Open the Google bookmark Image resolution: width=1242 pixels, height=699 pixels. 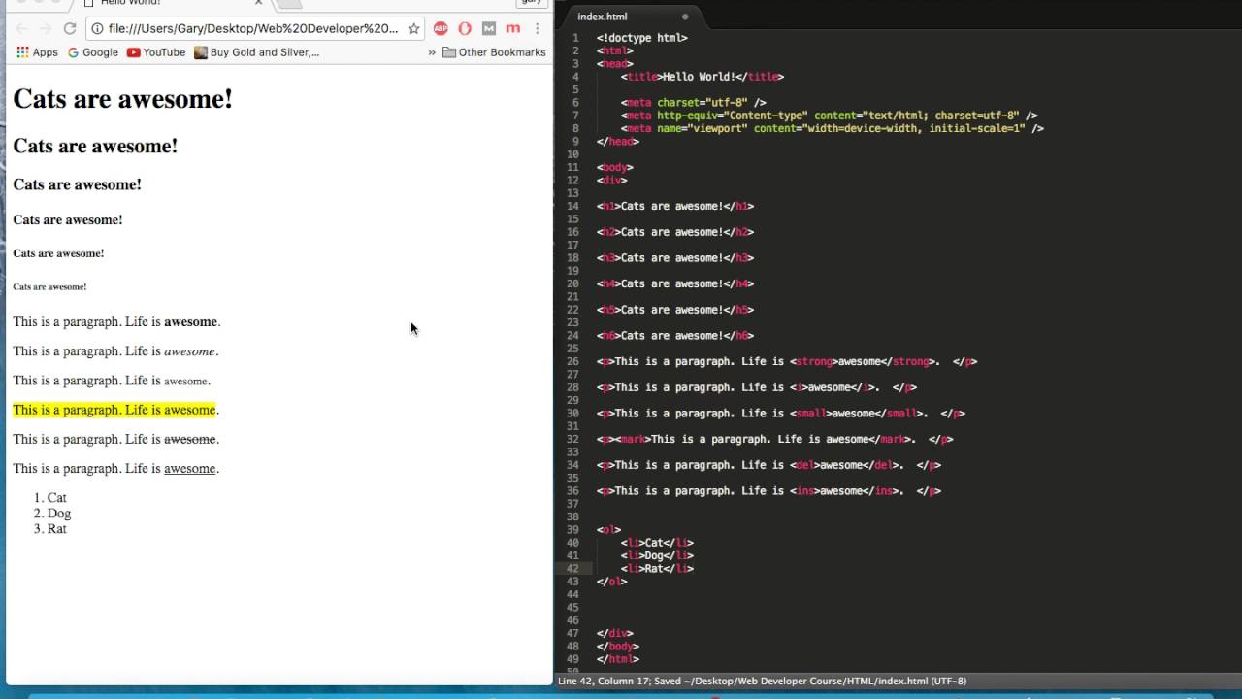coord(93,52)
